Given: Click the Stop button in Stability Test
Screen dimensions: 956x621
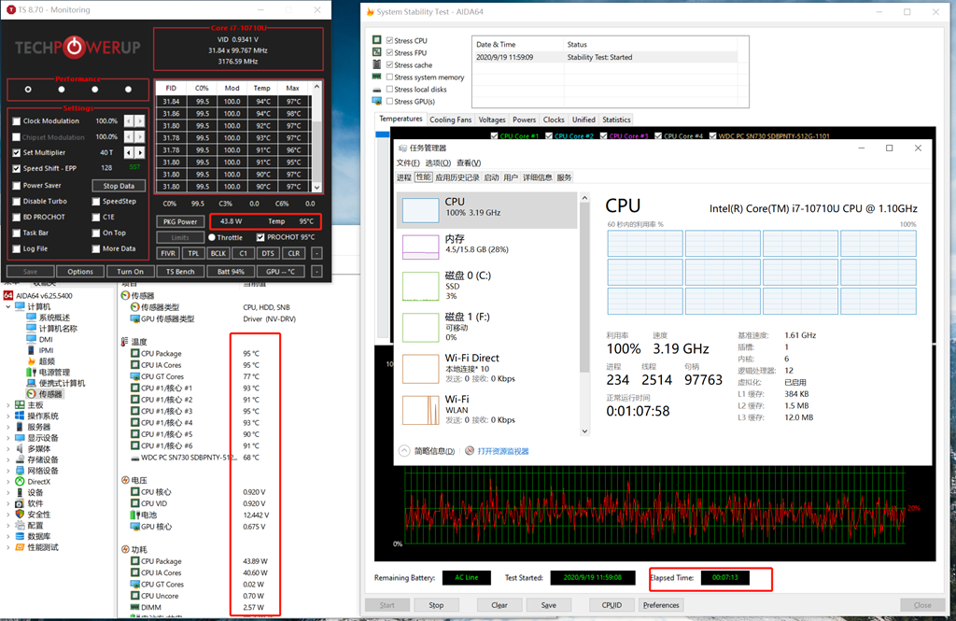Looking at the screenshot, I should (436, 605).
